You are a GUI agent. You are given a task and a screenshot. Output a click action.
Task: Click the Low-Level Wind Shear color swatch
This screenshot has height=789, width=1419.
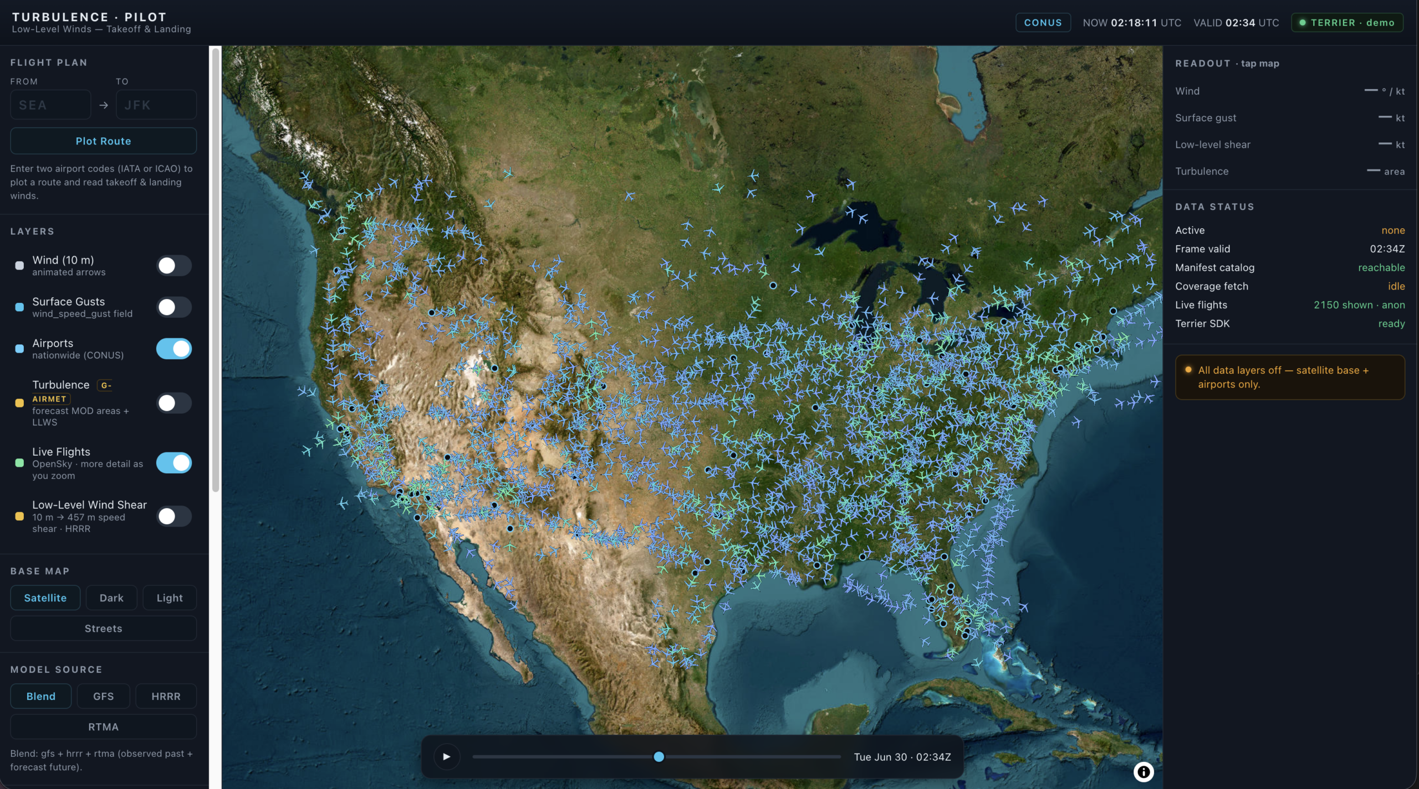pos(19,516)
